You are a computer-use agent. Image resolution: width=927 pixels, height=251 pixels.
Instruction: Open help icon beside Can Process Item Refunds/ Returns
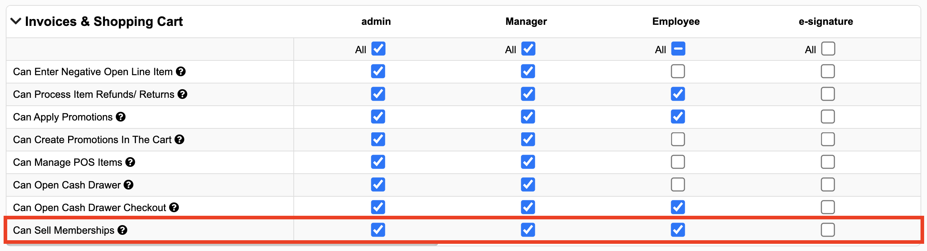point(182,94)
